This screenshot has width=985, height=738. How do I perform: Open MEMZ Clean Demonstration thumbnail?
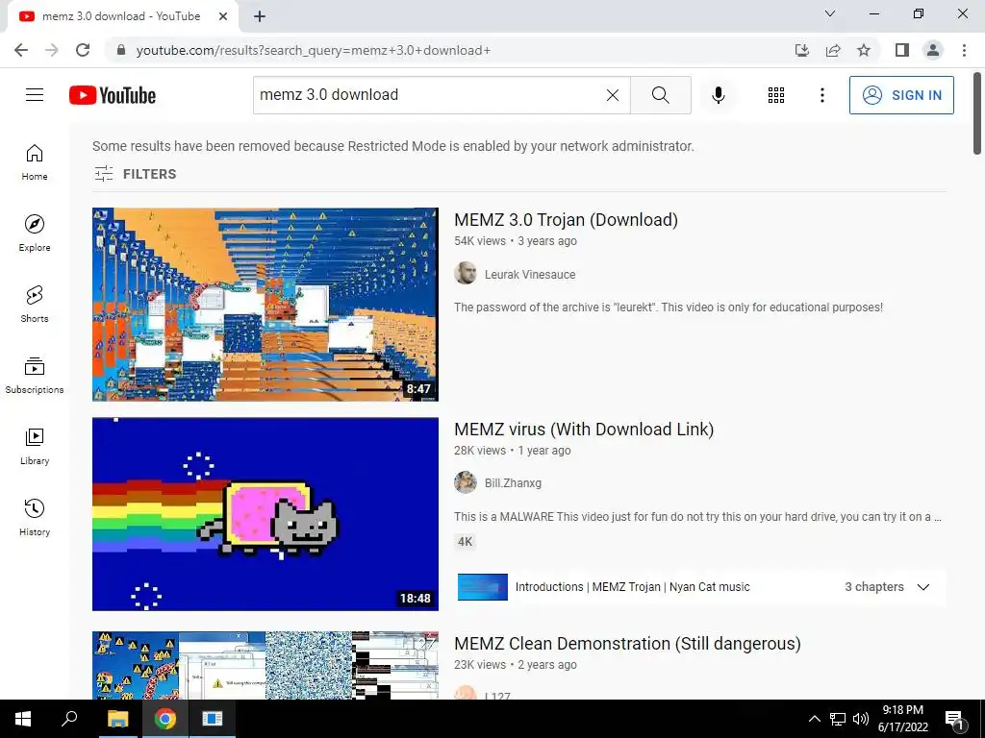pos(265,665)
